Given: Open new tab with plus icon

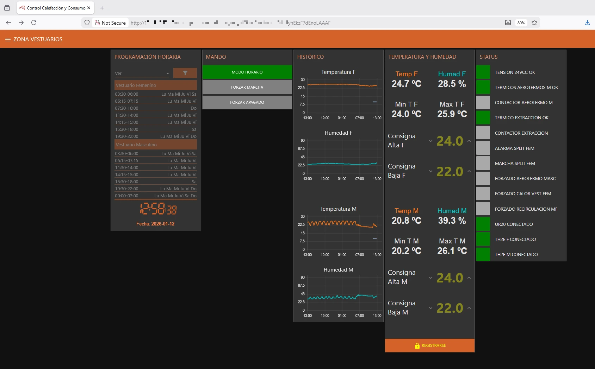Looking at the screenshot, I should point(102,8).
